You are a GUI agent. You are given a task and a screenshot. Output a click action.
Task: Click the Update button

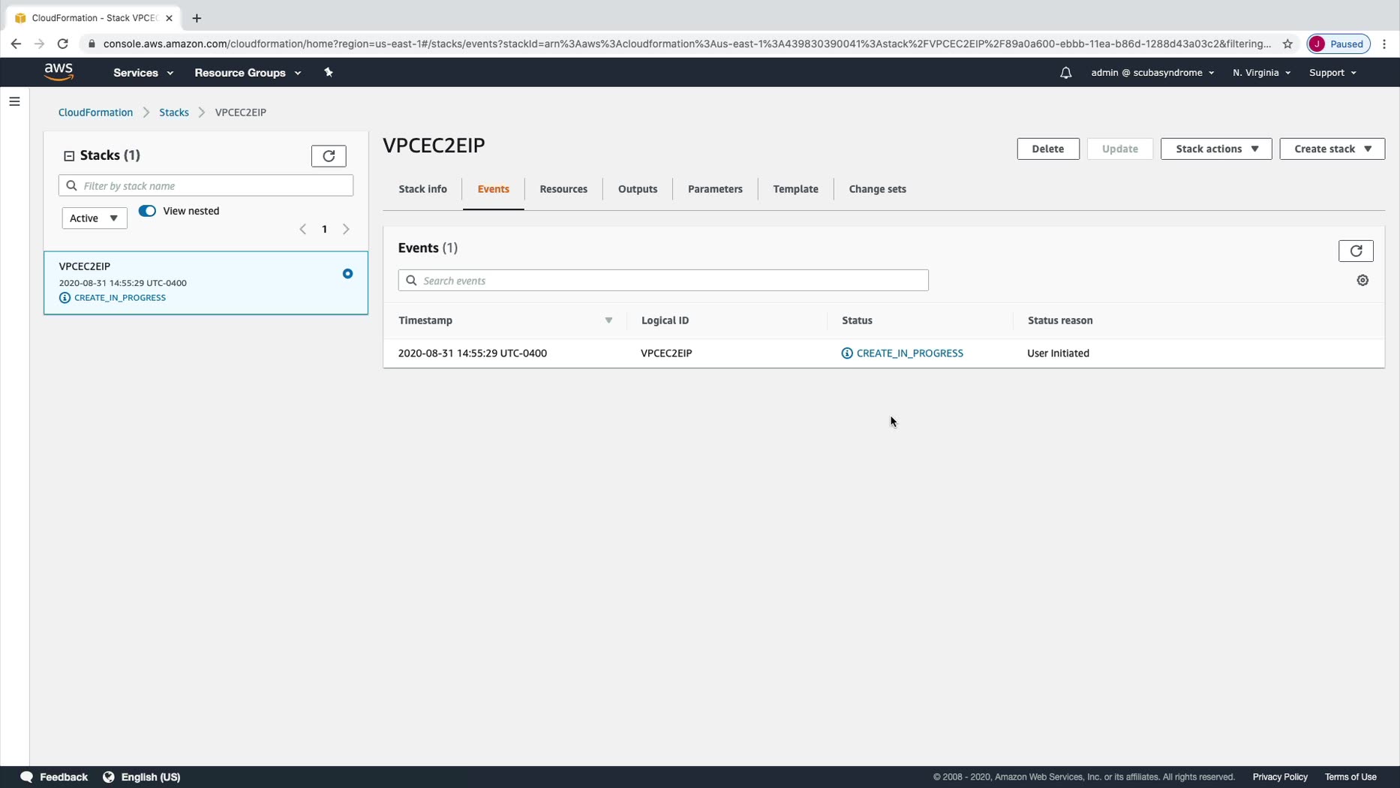[1119, 149]
